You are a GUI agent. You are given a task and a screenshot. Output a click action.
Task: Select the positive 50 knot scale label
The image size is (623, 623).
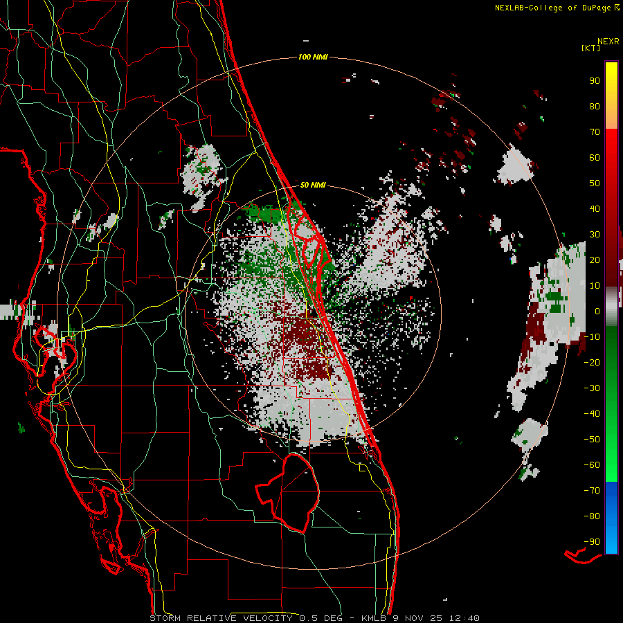coord(595,183)
